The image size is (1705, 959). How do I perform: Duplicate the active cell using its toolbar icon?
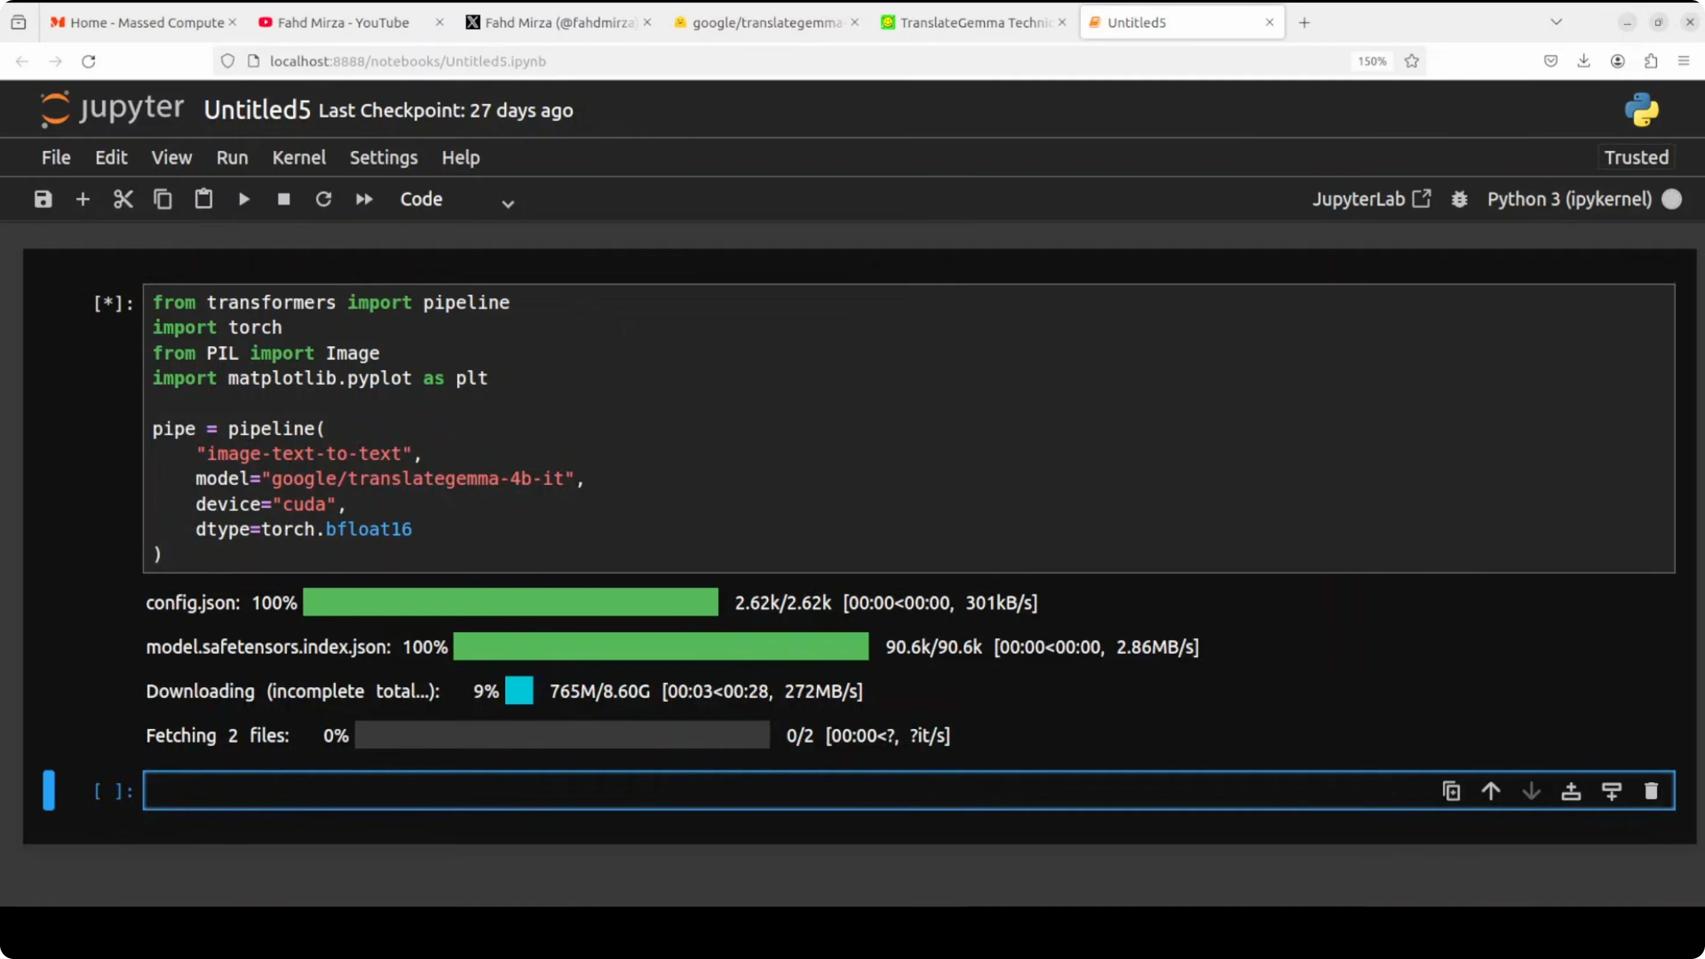tap(1451, 791)
